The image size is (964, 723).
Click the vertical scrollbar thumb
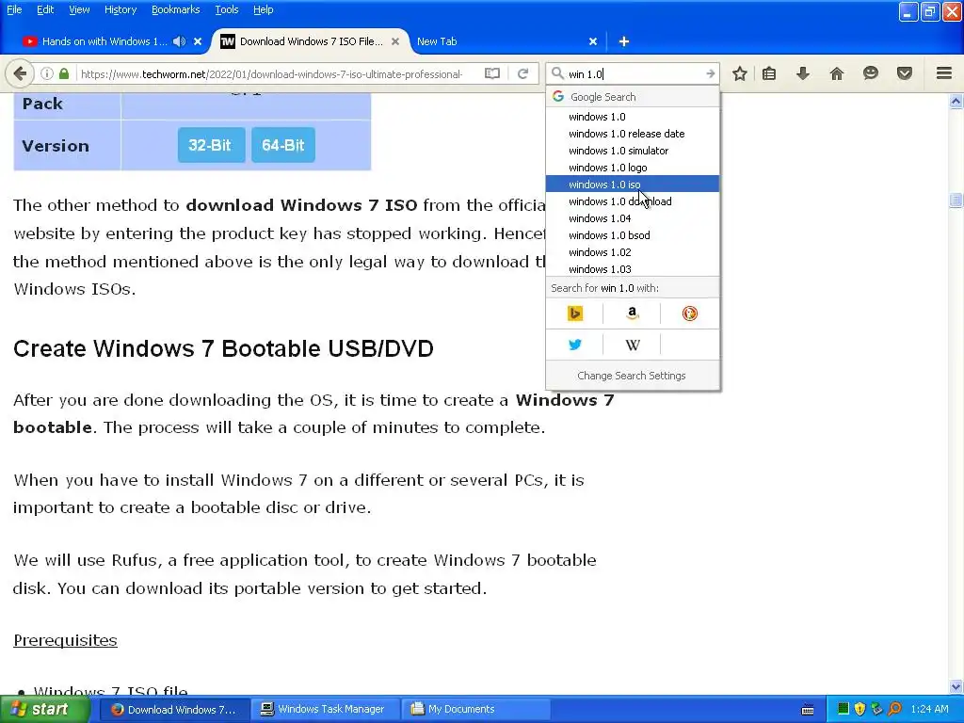point(956,200)
